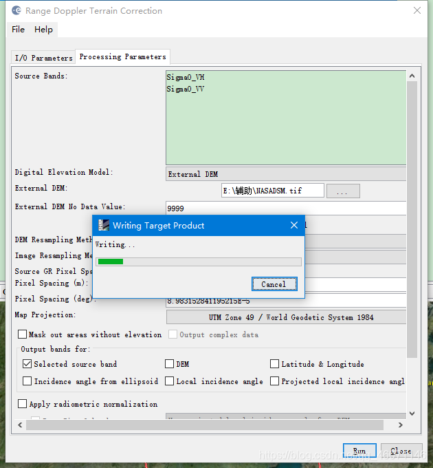Click the writing progress bar
The image size is (433, 468).
click(x=199, y=262)
